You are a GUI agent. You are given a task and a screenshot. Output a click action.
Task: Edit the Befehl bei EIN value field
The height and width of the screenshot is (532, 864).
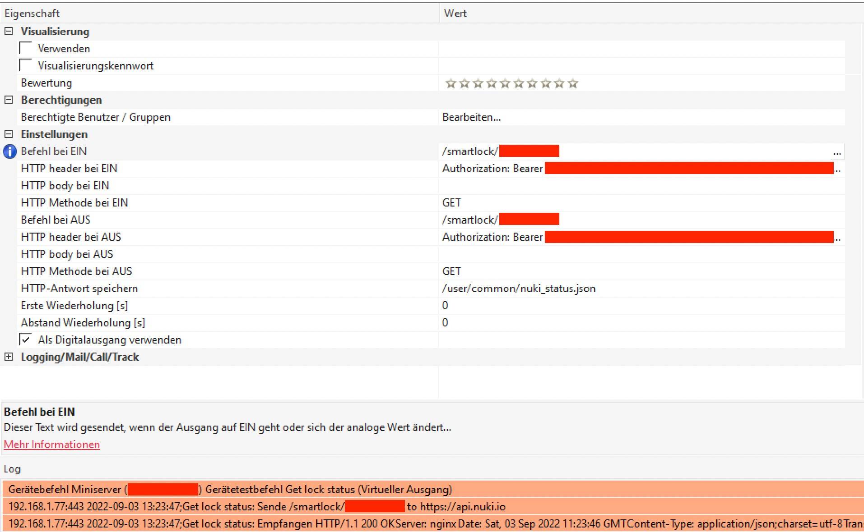635,151
